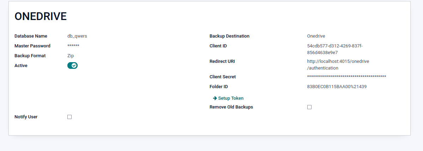Select the Zip backup format value
Image resolution: width=423 pixels, height=151 pixels.
tap(71, 56)
